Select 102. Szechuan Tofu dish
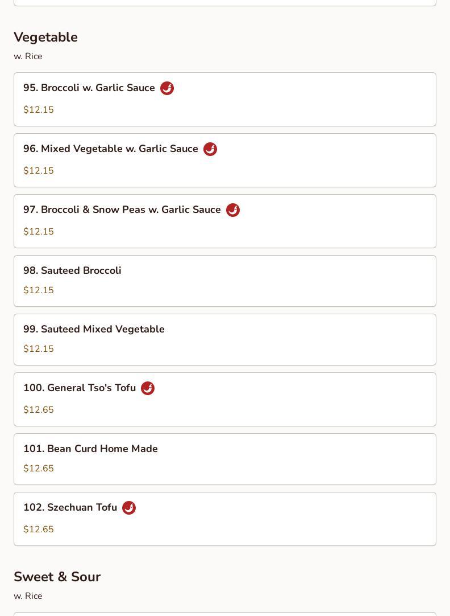This screenshot has height=616, width=450. pos(225,519)
